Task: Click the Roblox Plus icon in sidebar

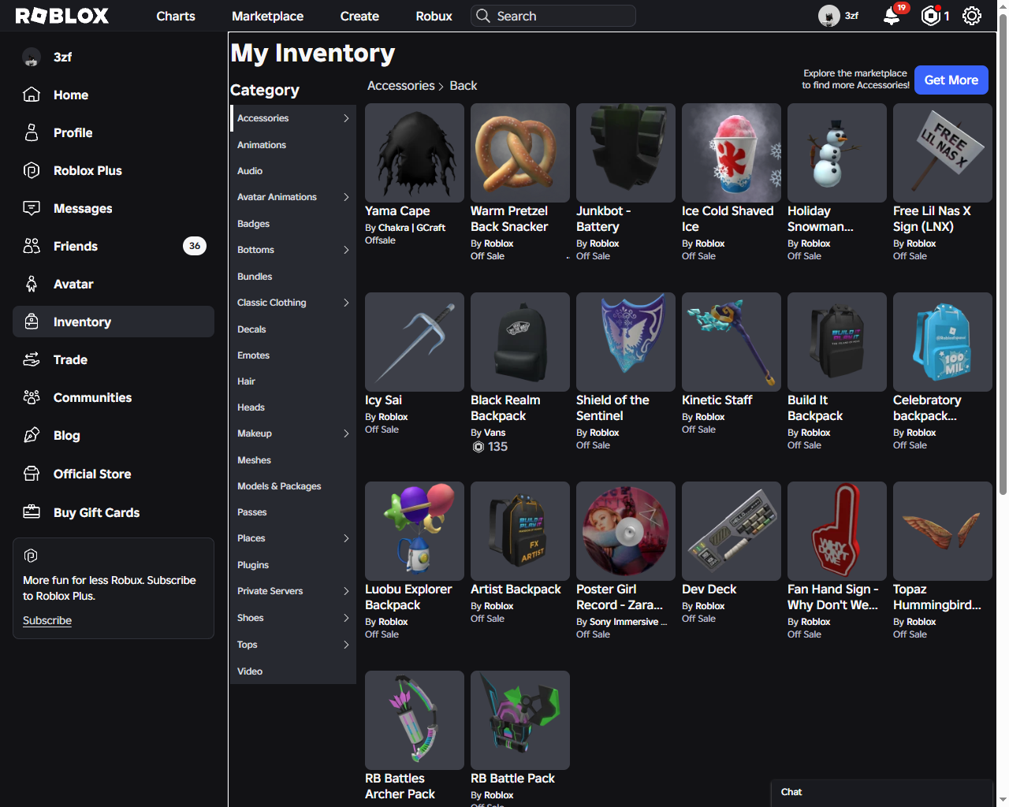Action: point(32,170)
